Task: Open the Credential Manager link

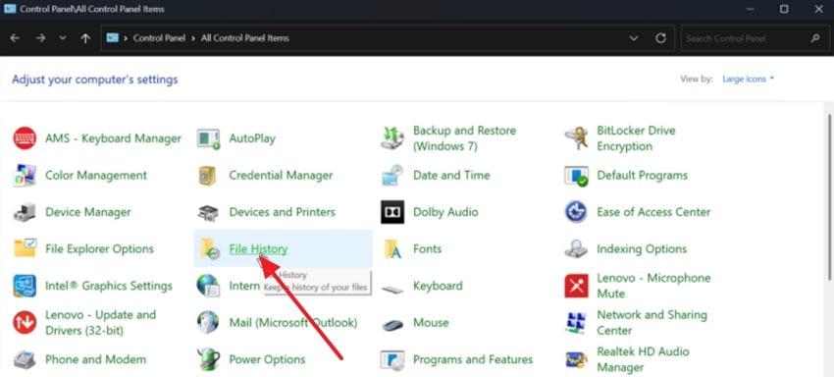Action: click(x=281, y=175)
